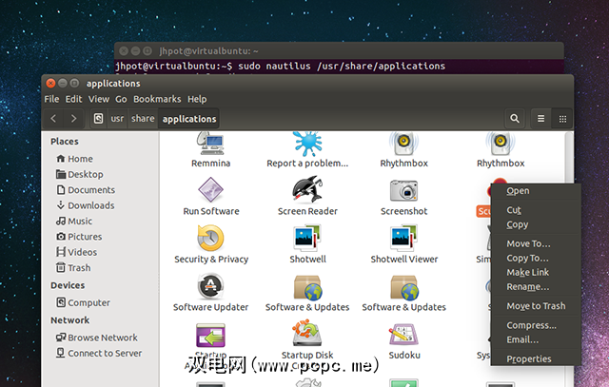Open the Remmina application icon
The height and width of the screenshot is (387, 609).
pos(210,144)
